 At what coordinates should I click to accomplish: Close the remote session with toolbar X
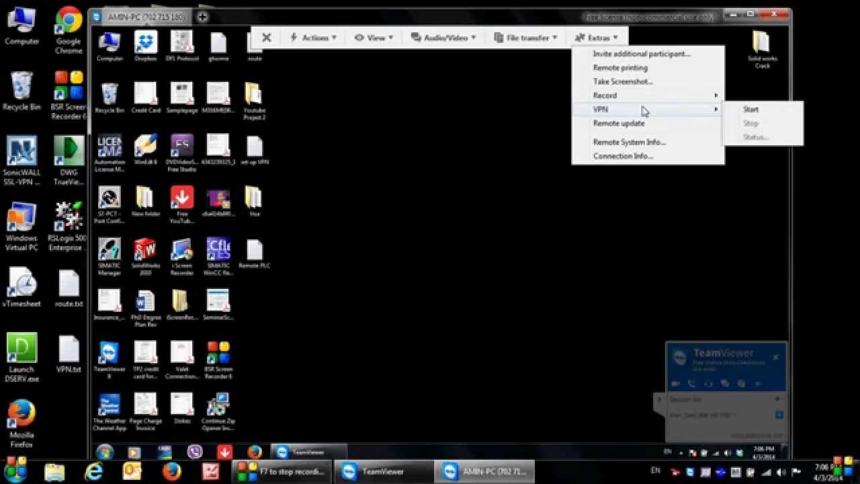point(266,38)
